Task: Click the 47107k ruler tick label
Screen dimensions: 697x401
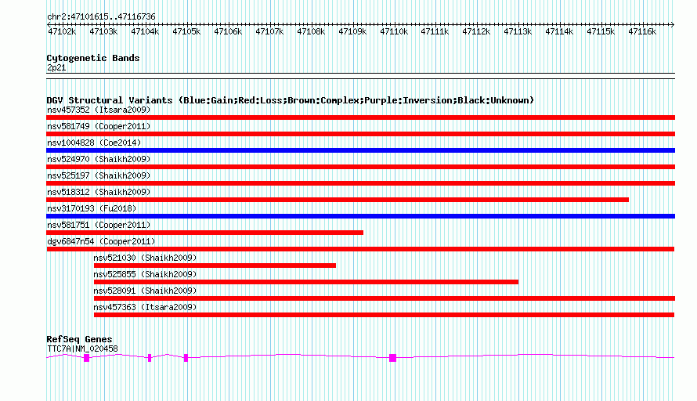Action: (269, 31)
